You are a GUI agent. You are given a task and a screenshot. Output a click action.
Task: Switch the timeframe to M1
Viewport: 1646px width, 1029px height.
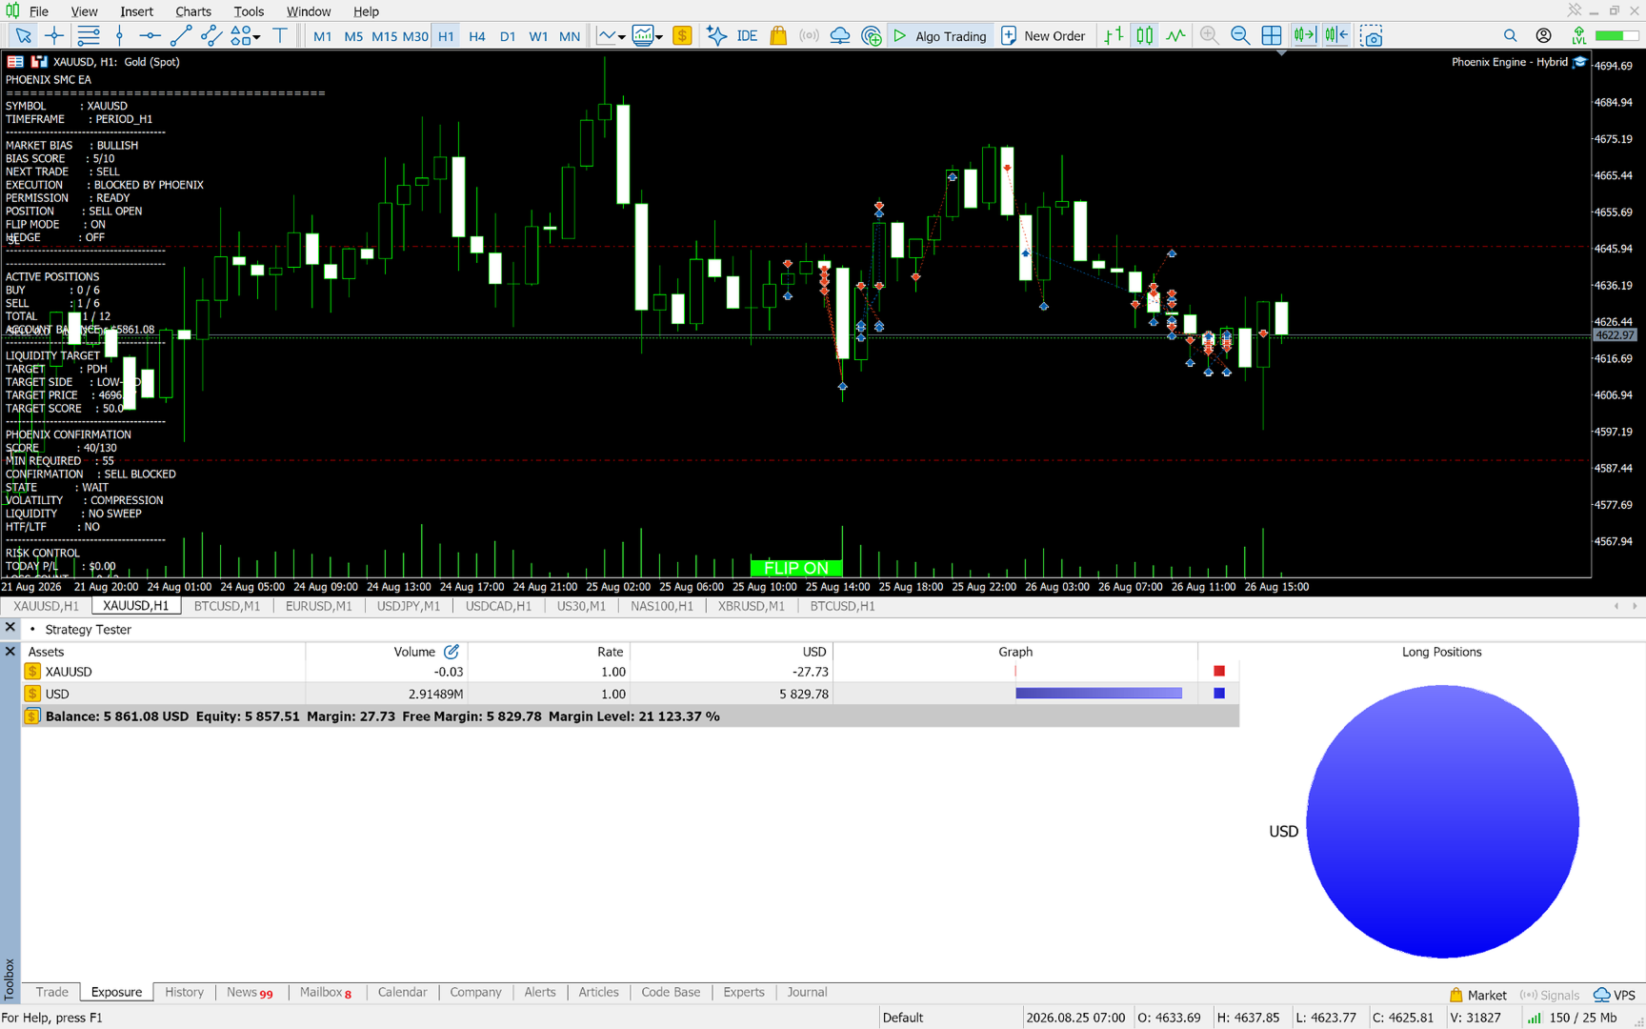tap(323, 36)
